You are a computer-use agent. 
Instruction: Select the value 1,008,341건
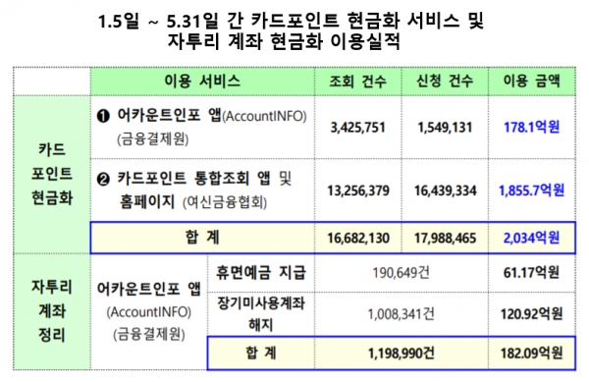point(402,313)
